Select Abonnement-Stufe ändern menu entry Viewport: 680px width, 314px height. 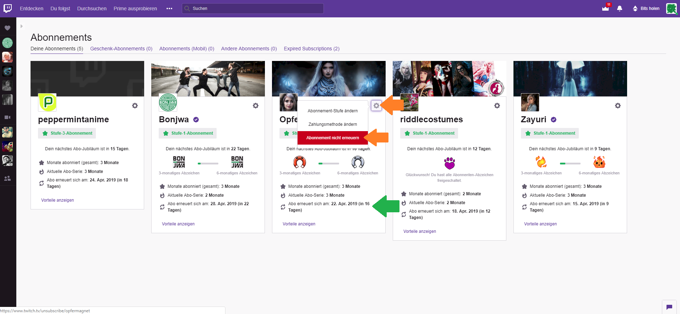[x=333, y=111]
